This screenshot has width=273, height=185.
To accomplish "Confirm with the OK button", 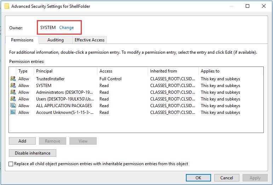I will 198,178.
